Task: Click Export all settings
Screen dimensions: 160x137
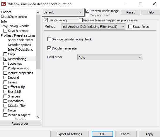Action: pos(69,134)
